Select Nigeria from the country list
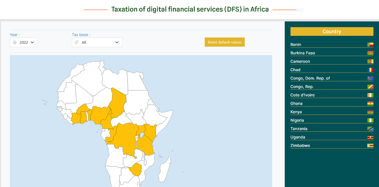 coord(332,120)
